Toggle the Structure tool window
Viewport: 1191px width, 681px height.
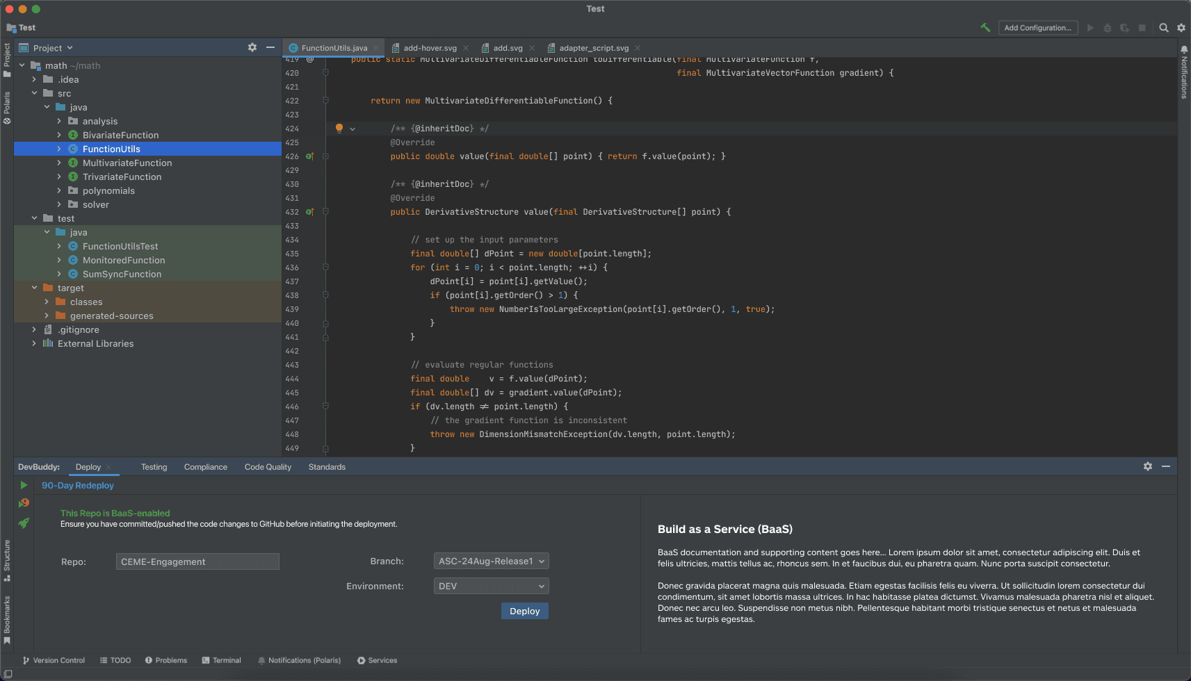[7, 559]
